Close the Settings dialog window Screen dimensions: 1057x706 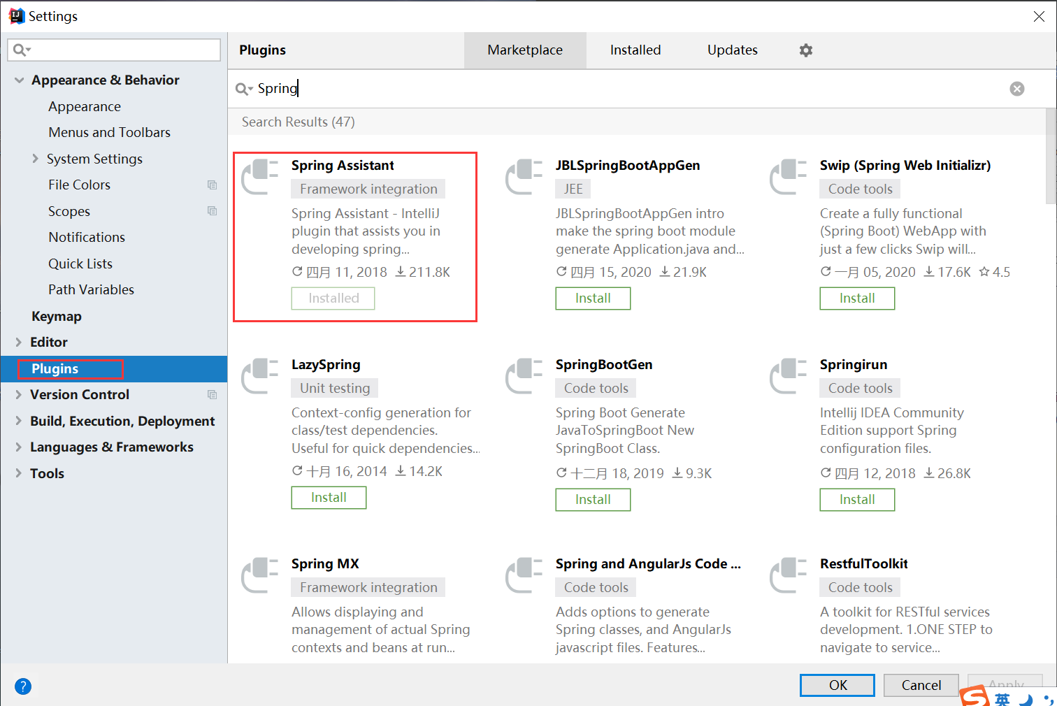point(1040,16)
